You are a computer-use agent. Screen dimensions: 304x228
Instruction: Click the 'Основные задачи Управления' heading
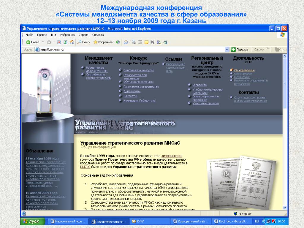point(107,175)
